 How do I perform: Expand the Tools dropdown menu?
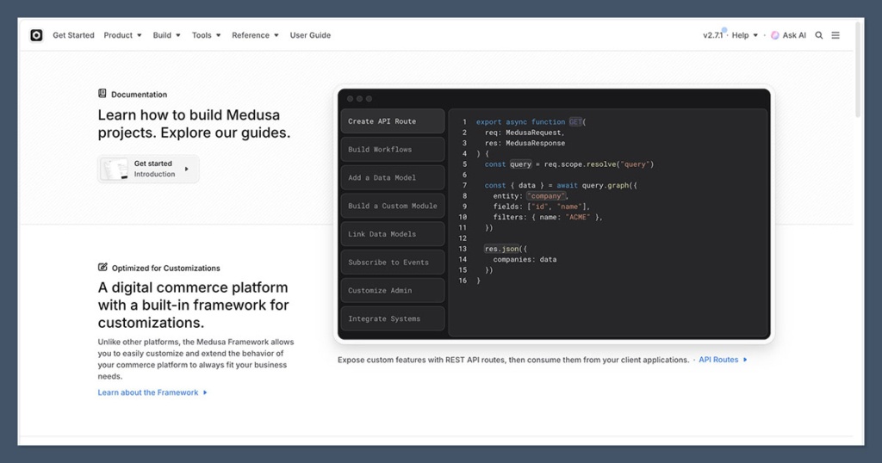click(x=206, y=35)
